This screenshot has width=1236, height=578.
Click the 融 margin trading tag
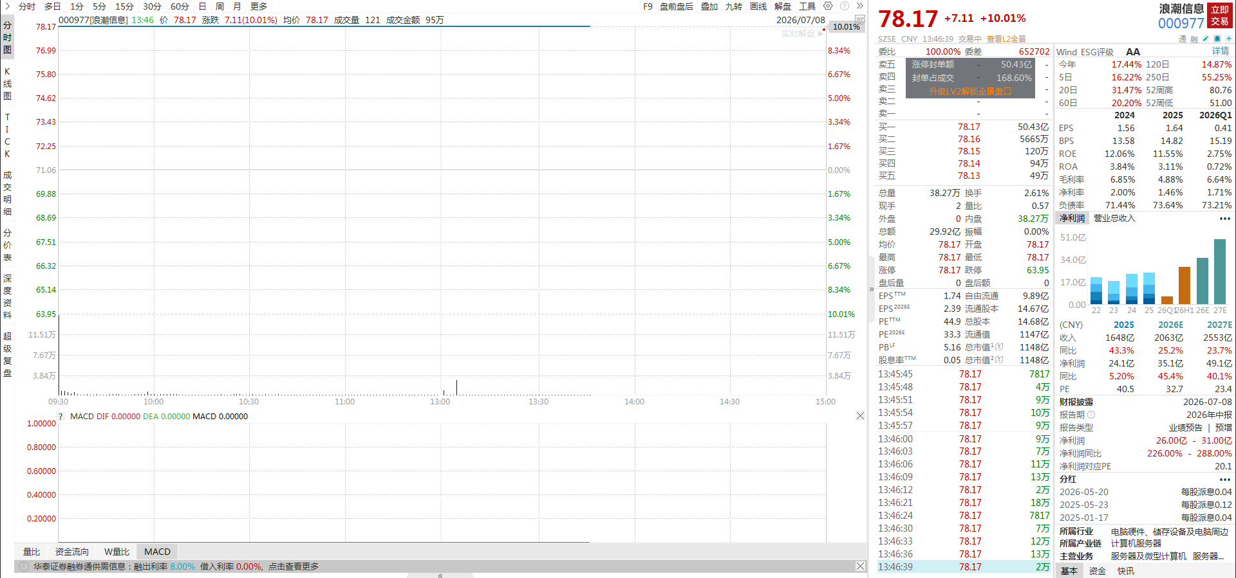click(1194, 39)
